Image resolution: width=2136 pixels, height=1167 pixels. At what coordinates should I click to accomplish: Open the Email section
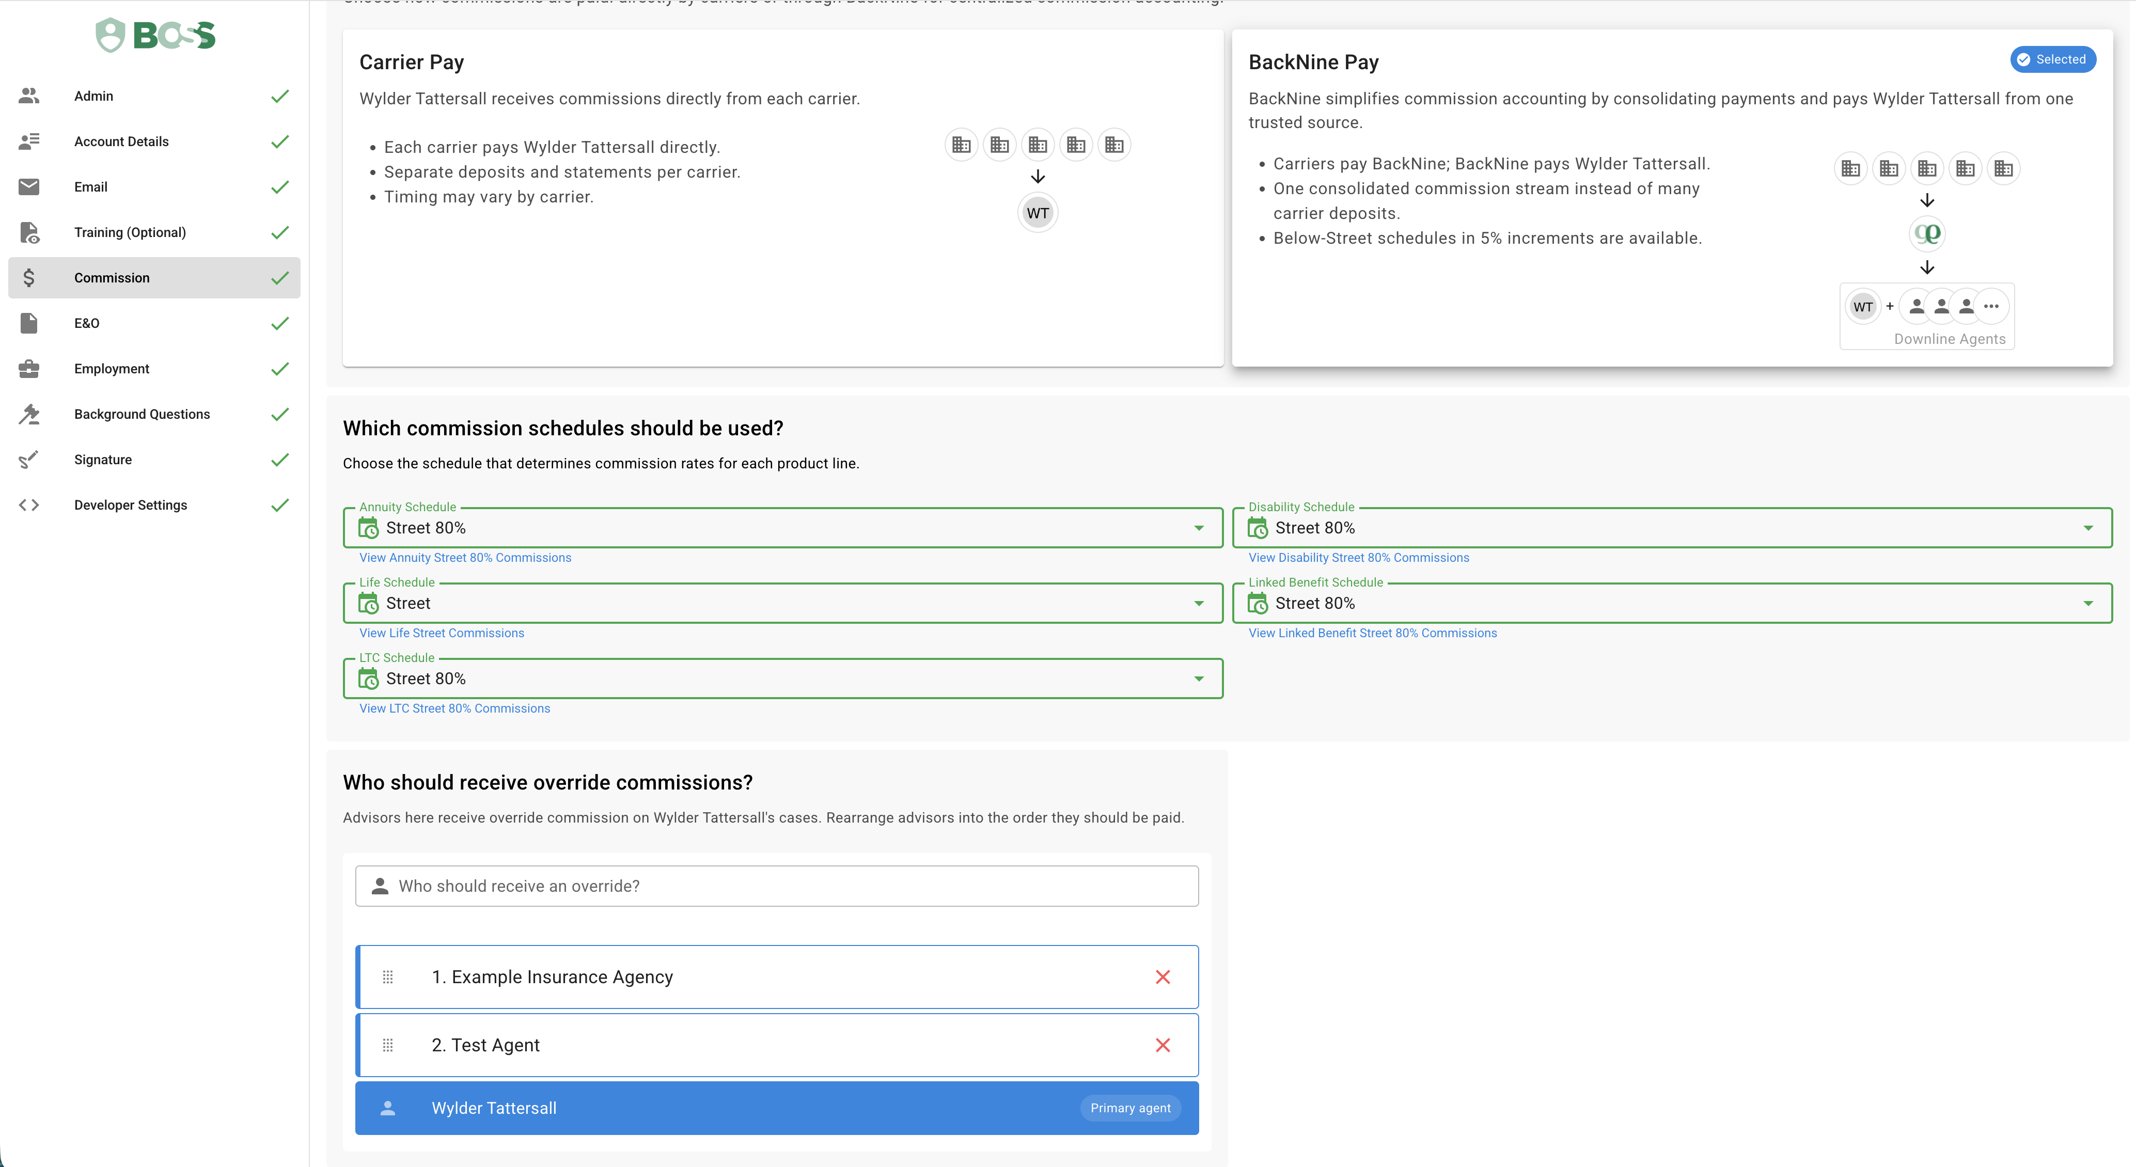pos(154,187)
